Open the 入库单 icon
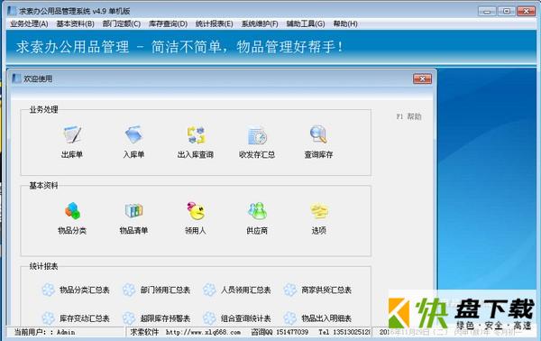Viewport: 541px width, 341px height. [x=133, y=134]
